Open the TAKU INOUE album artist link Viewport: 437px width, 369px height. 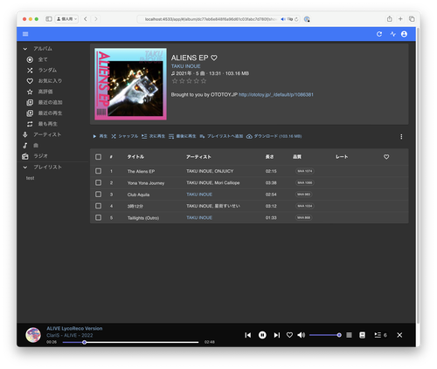coord(185,66)
